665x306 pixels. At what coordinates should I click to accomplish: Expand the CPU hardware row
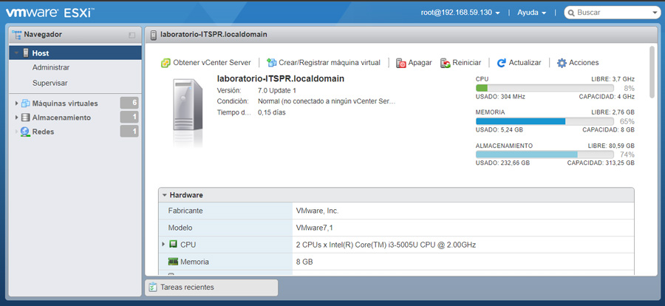163,244
